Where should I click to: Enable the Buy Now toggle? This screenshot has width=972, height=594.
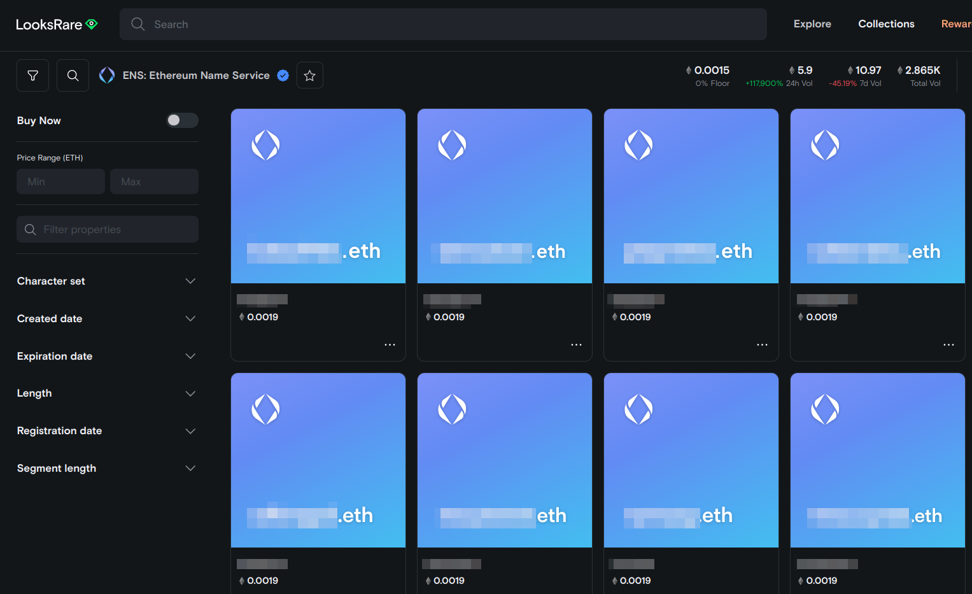182,120
